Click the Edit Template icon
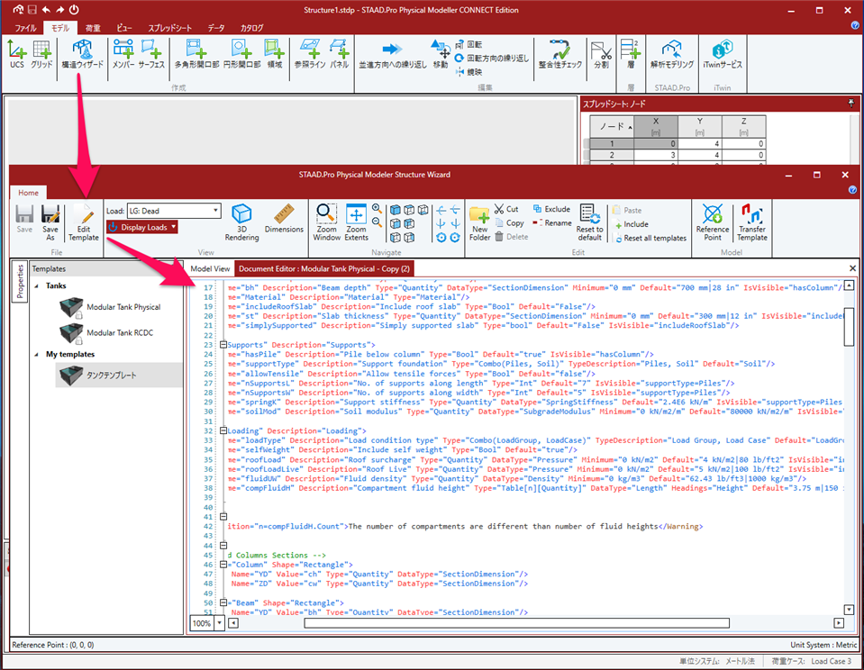The image size is (864, 670). 84,222
